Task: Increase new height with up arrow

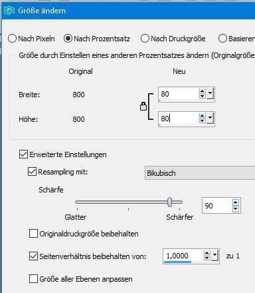Action: coord(202,116)
